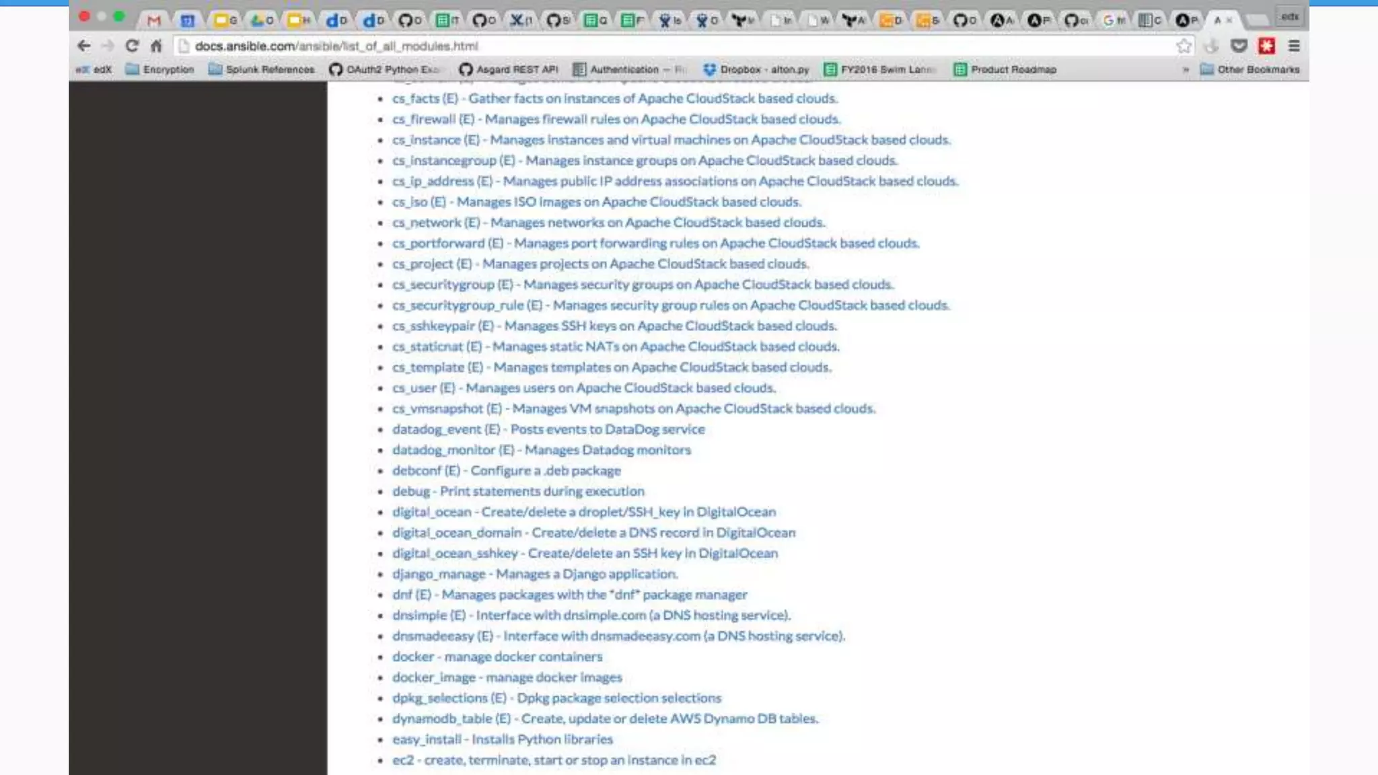The image size is (1378, 775).
Task: Open the Other Bookmarks folder
Action: click(1250, 69)
